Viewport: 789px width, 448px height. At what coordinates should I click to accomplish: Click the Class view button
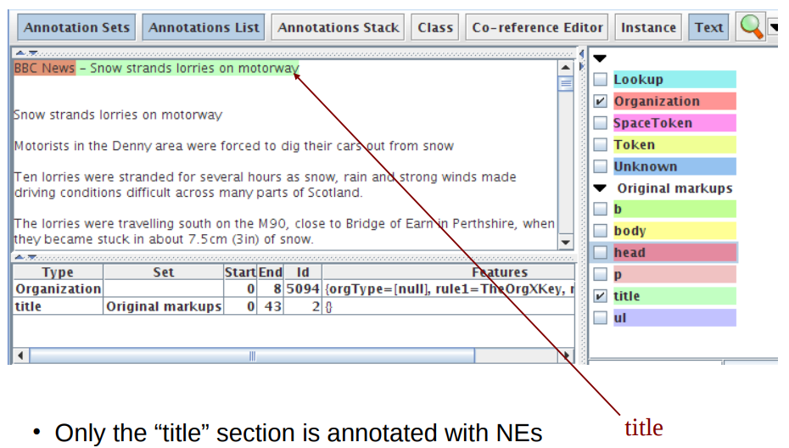coord(435,27)
